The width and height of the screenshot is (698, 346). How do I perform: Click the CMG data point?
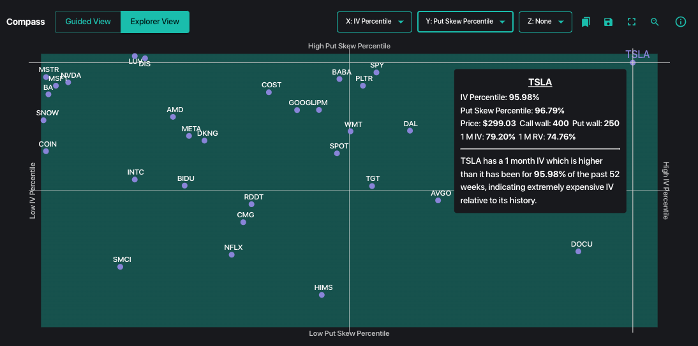point(243,222)
